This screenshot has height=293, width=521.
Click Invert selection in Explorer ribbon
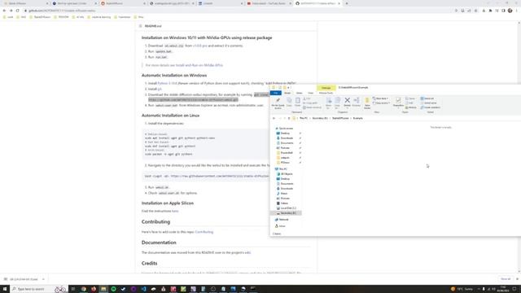coord(431,107)
